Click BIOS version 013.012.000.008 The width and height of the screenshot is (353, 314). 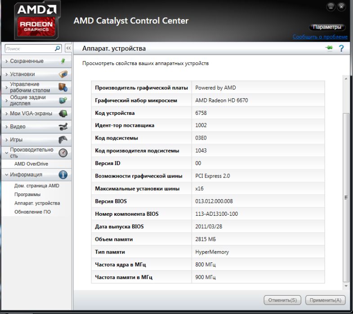[214, 201]
